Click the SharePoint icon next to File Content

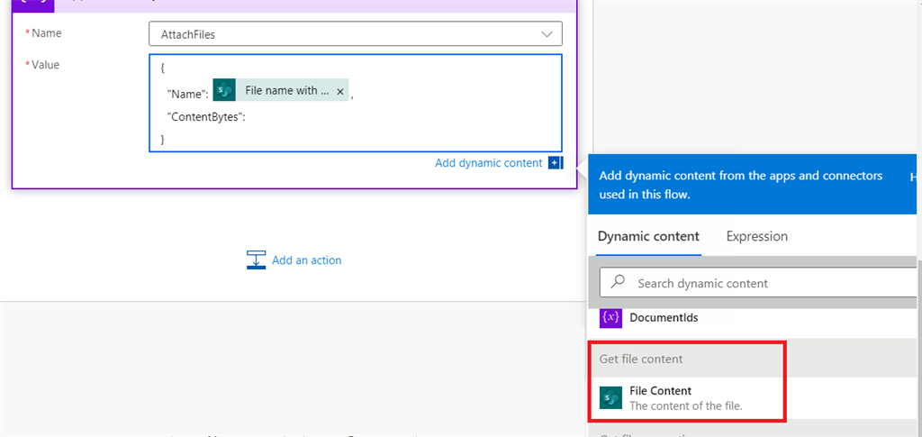coord(611,397)
